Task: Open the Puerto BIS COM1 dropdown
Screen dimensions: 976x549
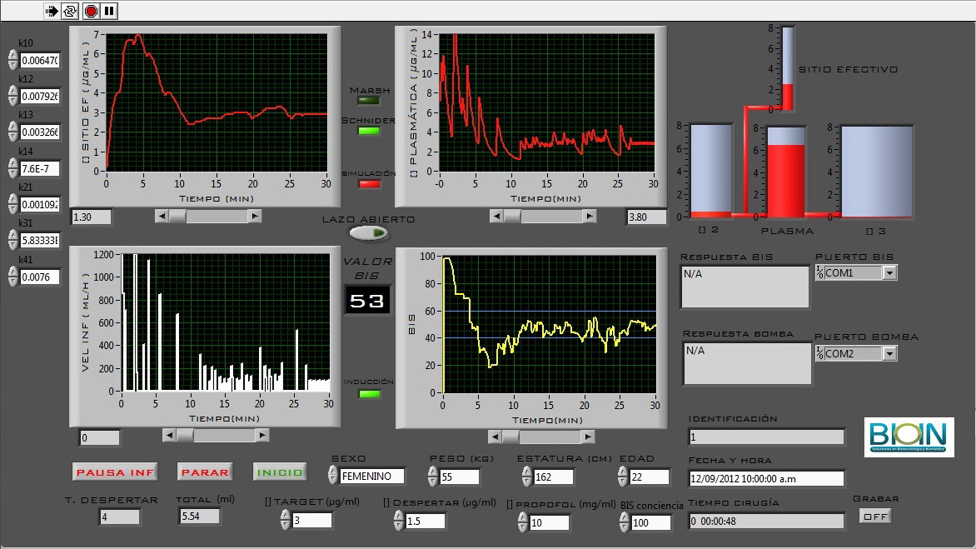Action: 889,273
